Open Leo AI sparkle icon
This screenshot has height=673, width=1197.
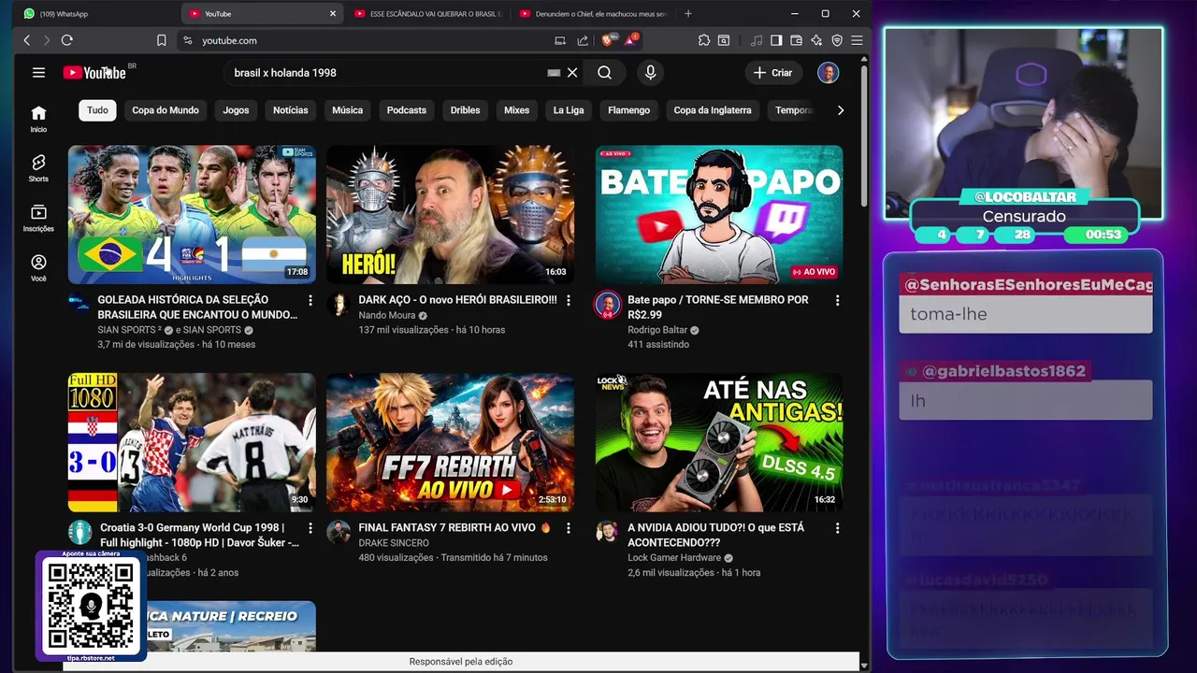[x=816, y=40]
